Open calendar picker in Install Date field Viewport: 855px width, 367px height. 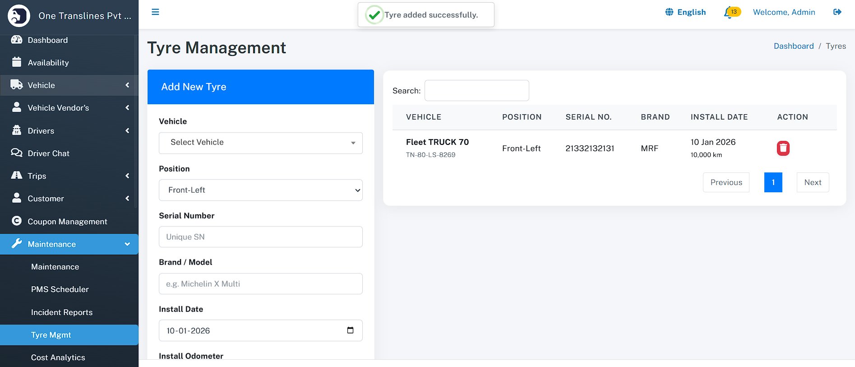(x=350, y=330)
